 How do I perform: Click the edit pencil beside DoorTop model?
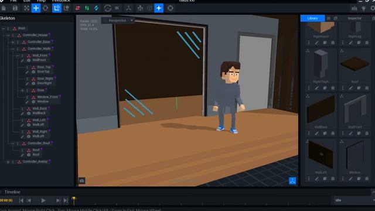click(27, 72)
